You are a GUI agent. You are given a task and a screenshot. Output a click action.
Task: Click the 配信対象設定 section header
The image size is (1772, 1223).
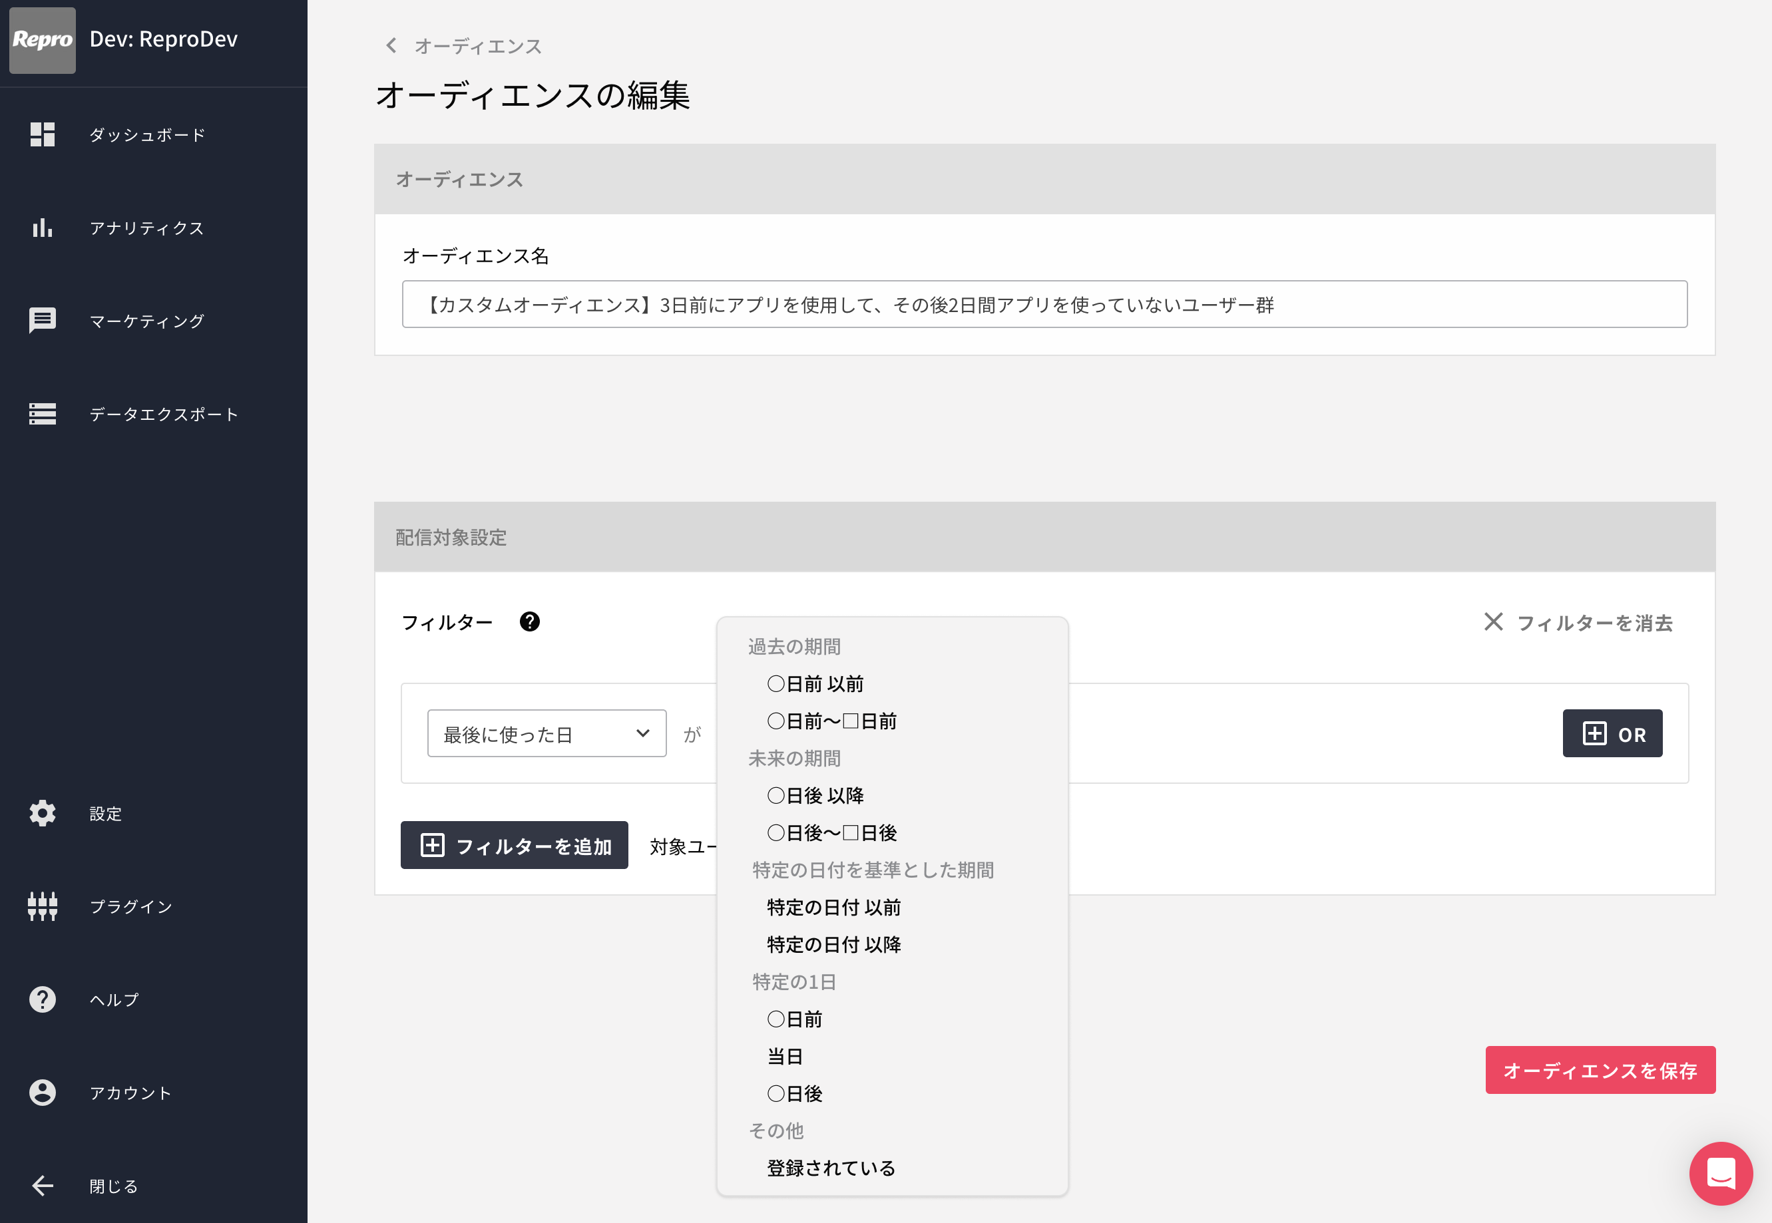[1044, 537]
